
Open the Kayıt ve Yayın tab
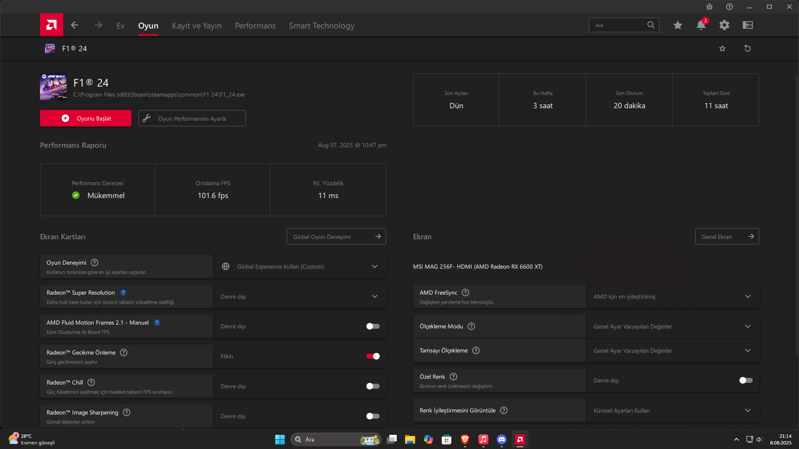point(197,26)
